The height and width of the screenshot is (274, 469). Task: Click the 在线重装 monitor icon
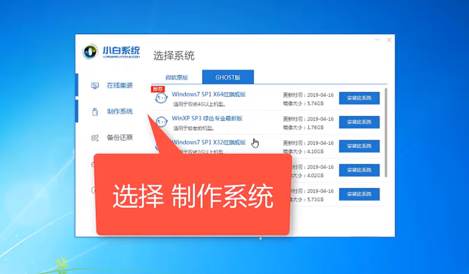95,86
